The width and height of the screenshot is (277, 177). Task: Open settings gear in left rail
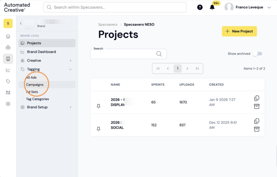click(x=8, y=104)
